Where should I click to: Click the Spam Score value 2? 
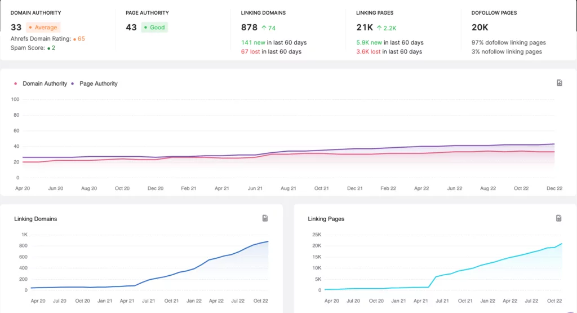(53, 48)
